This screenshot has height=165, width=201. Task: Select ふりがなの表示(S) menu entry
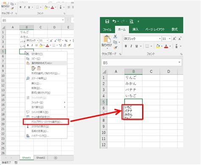(40, 126)
